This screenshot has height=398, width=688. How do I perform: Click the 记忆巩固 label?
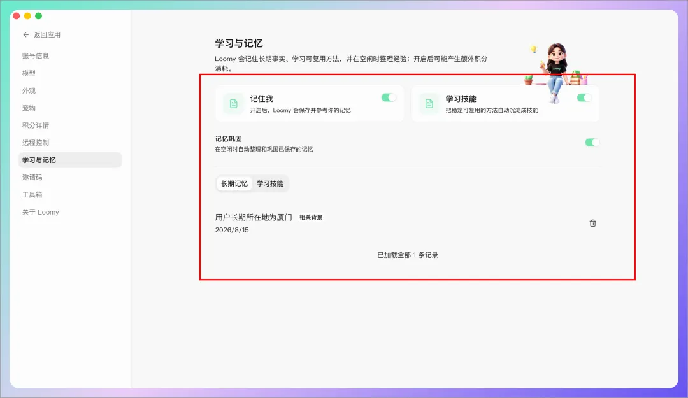228,139
